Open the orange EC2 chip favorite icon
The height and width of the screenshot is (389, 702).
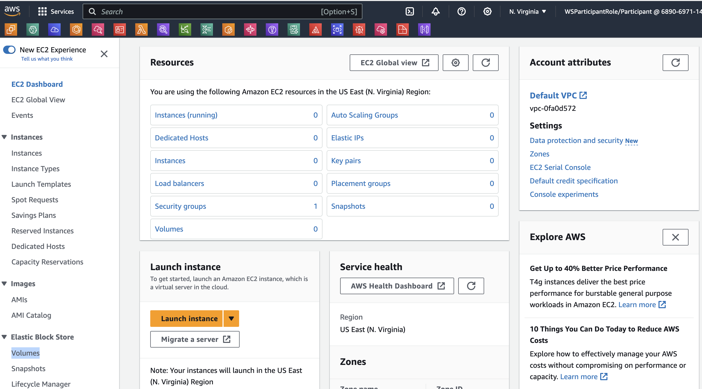[11, 30]
